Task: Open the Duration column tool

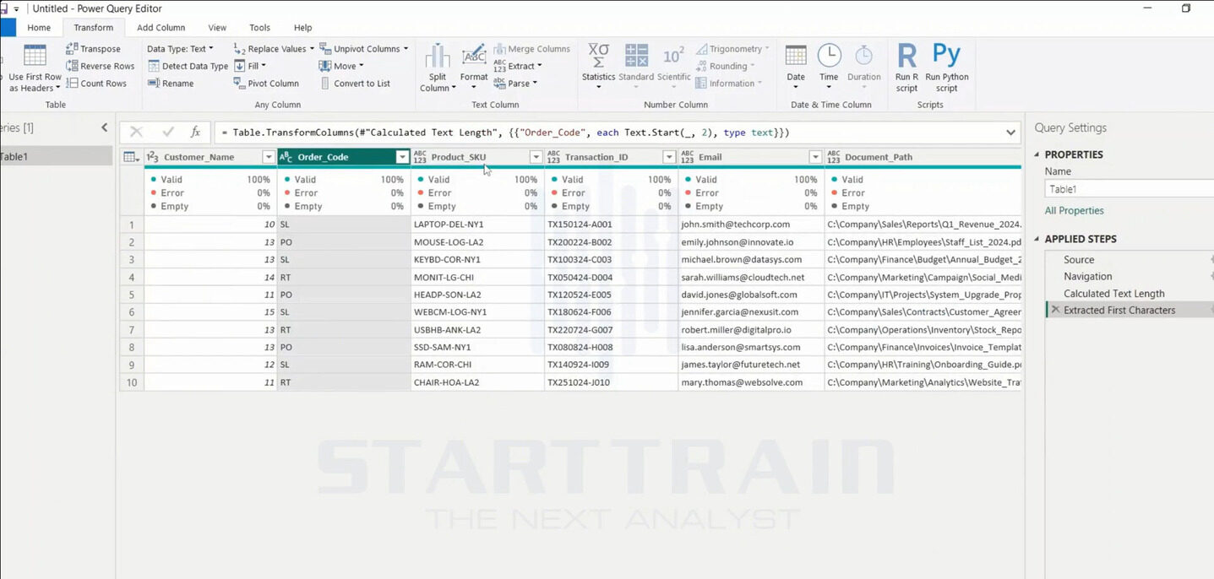Action: 863,68
